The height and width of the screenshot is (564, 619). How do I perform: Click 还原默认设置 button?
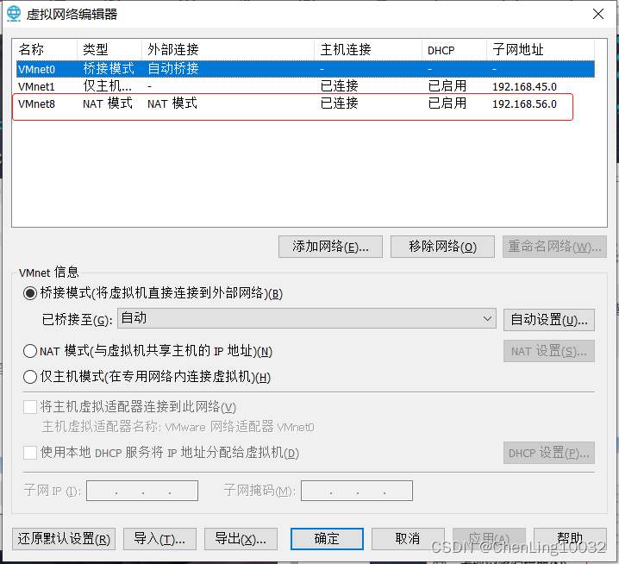click(64, 539)
